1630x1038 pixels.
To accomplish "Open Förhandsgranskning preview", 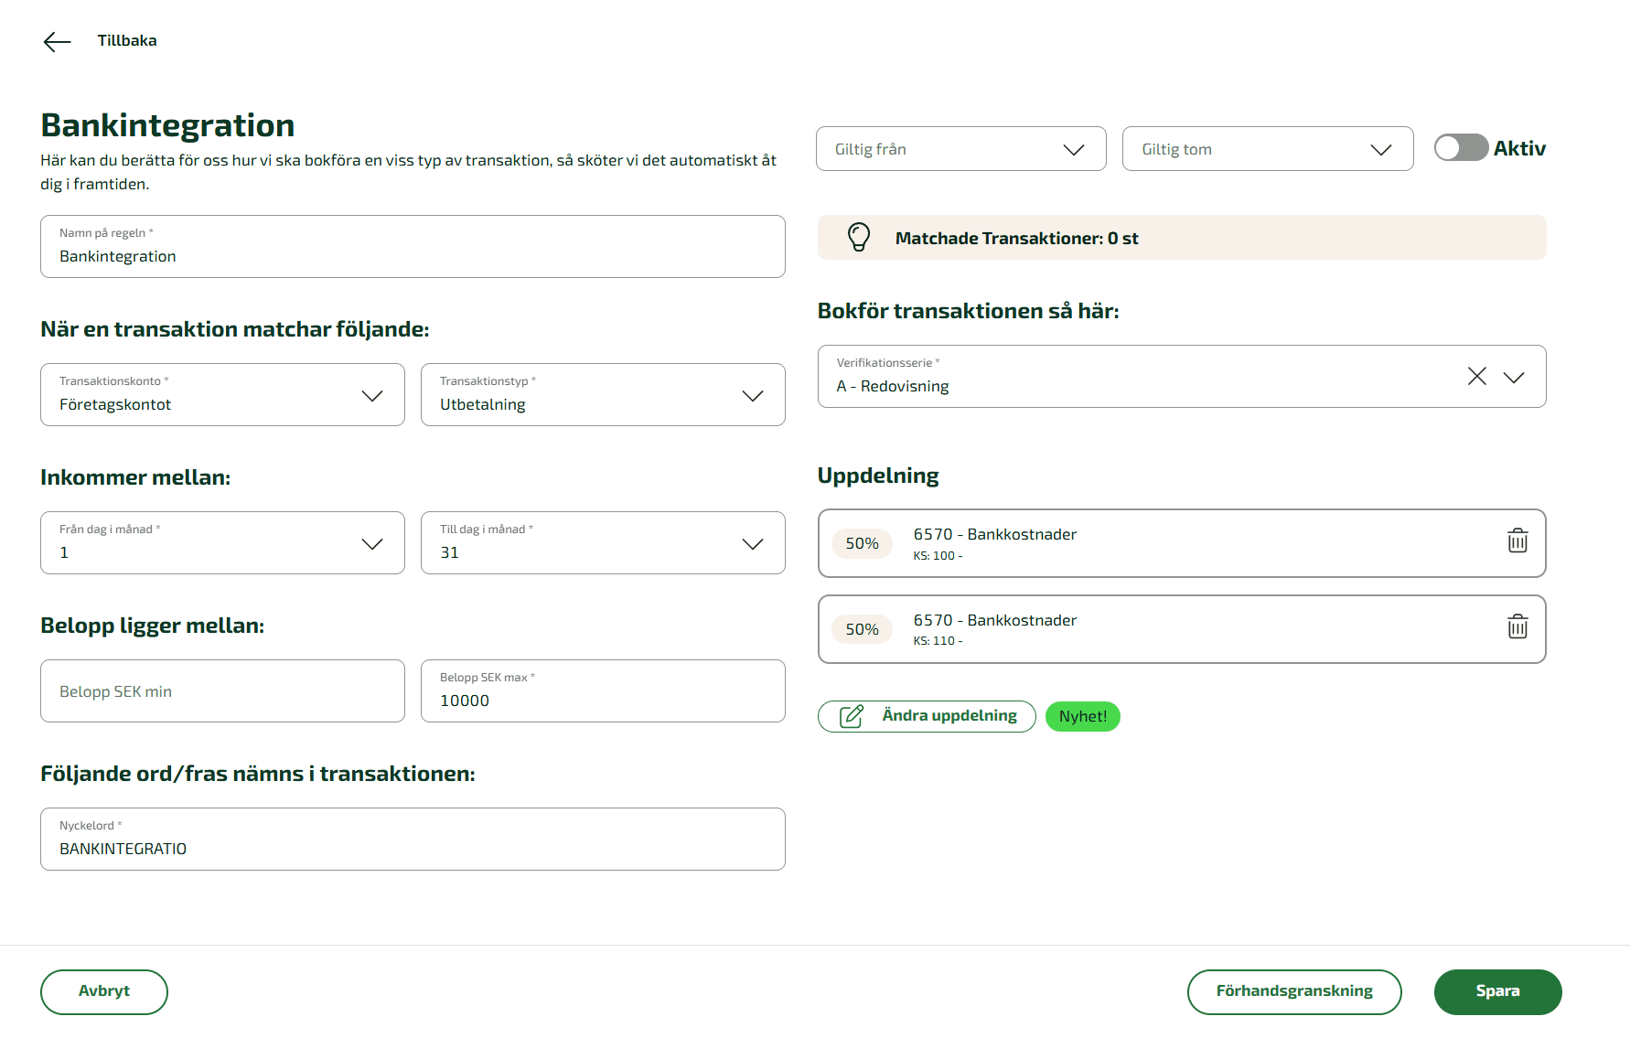I will pyautogui.click(x=1294, y=991).
